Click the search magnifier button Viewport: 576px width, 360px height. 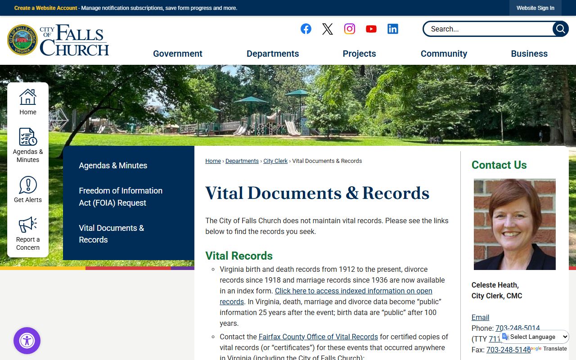click(560, 29)
